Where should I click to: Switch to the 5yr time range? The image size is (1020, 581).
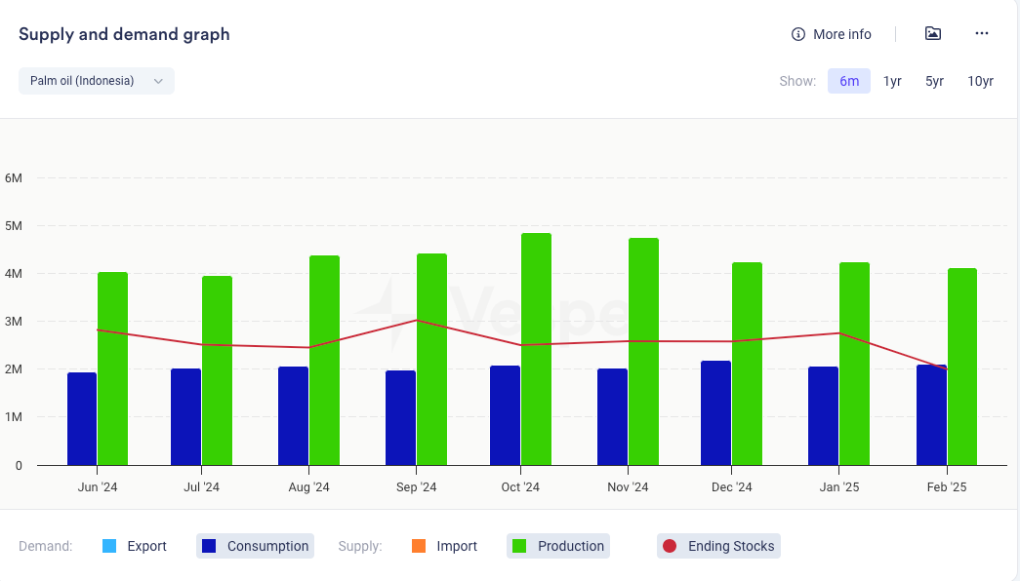[x=934, y=81]
